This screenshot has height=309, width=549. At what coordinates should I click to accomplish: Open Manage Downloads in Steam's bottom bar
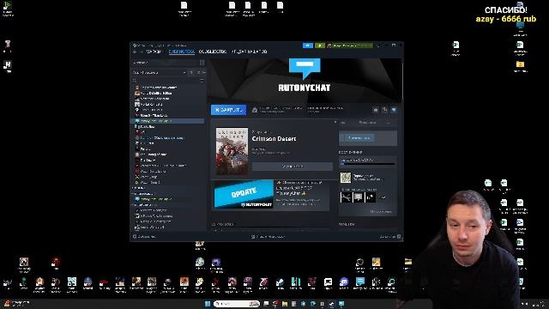(268, 237)
